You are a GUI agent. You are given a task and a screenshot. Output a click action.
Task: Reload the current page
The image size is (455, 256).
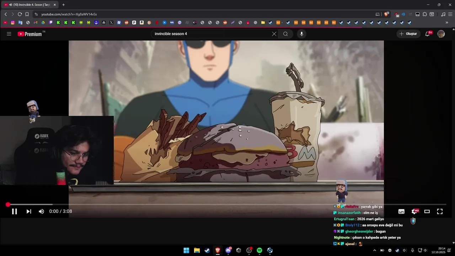[20, 14]
